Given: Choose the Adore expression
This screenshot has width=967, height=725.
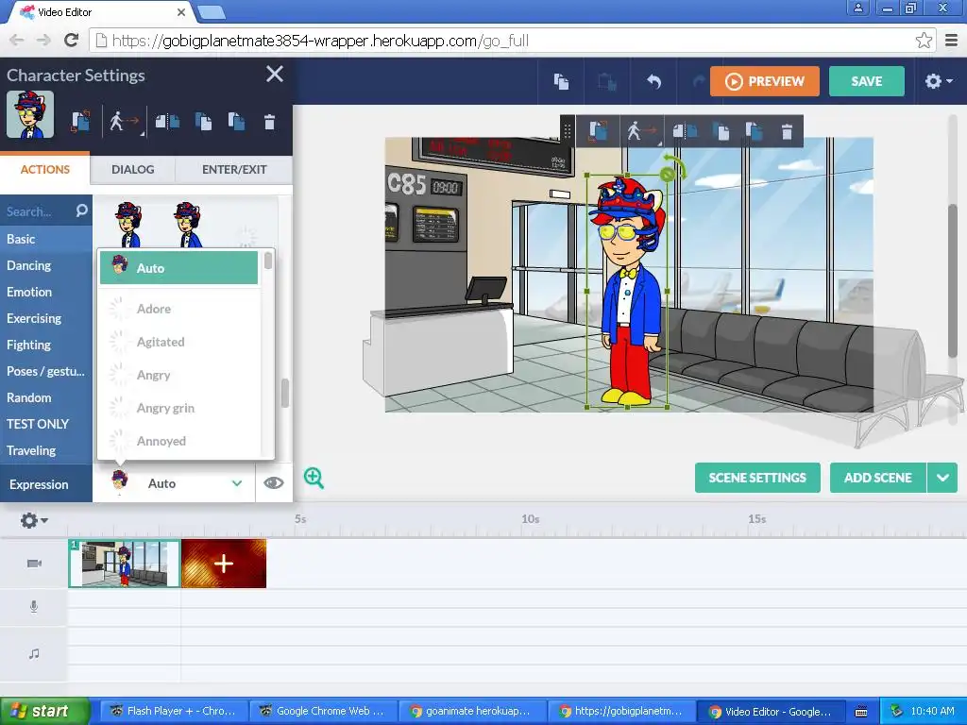Looking at the screenshot, I should (x=178, y=309).
